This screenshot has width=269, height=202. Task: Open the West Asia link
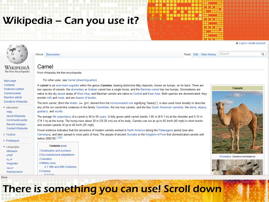point(83,94)
